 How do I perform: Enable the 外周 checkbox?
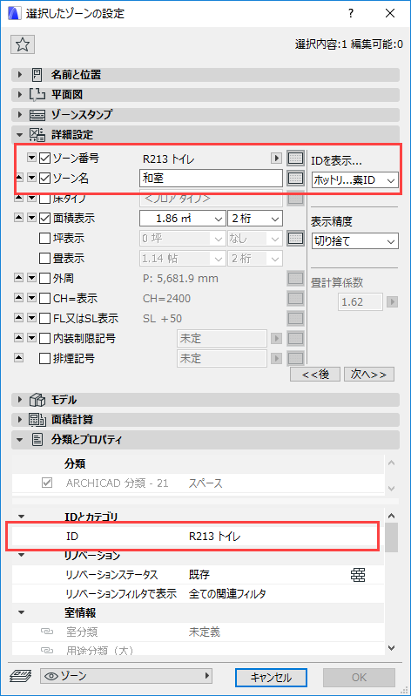click(x=44, y=278)
